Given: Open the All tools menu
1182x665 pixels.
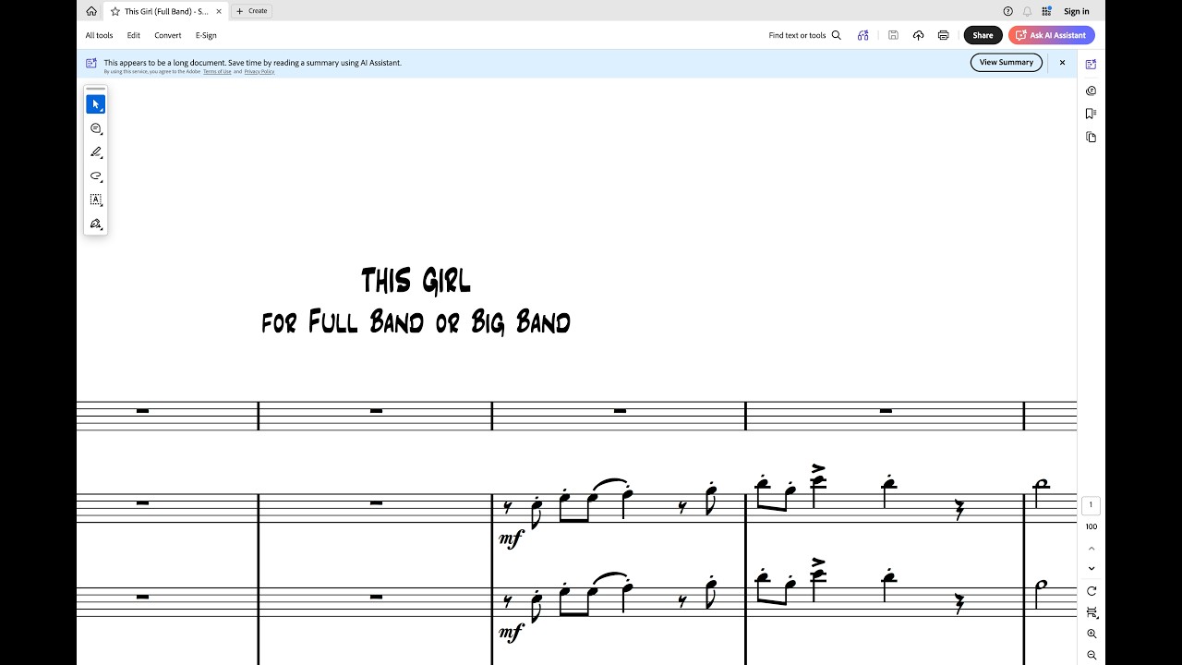Looking at the screenshot, I should click(99, 35).
